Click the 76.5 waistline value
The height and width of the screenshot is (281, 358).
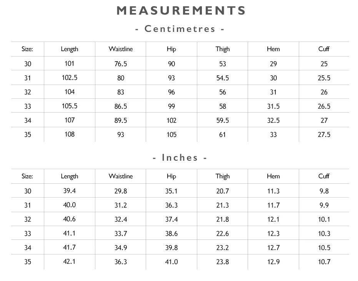pos(121,64)
